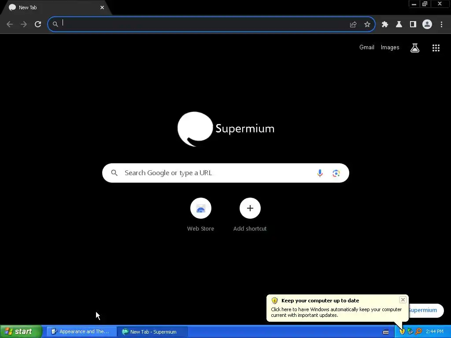Screen dimensions: 451x338
Task: Open Gmail link
Action: 367,48
